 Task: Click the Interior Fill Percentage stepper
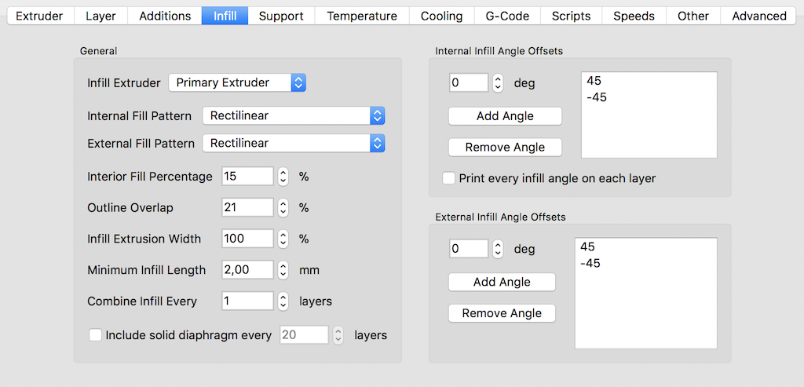click(283, 177)
